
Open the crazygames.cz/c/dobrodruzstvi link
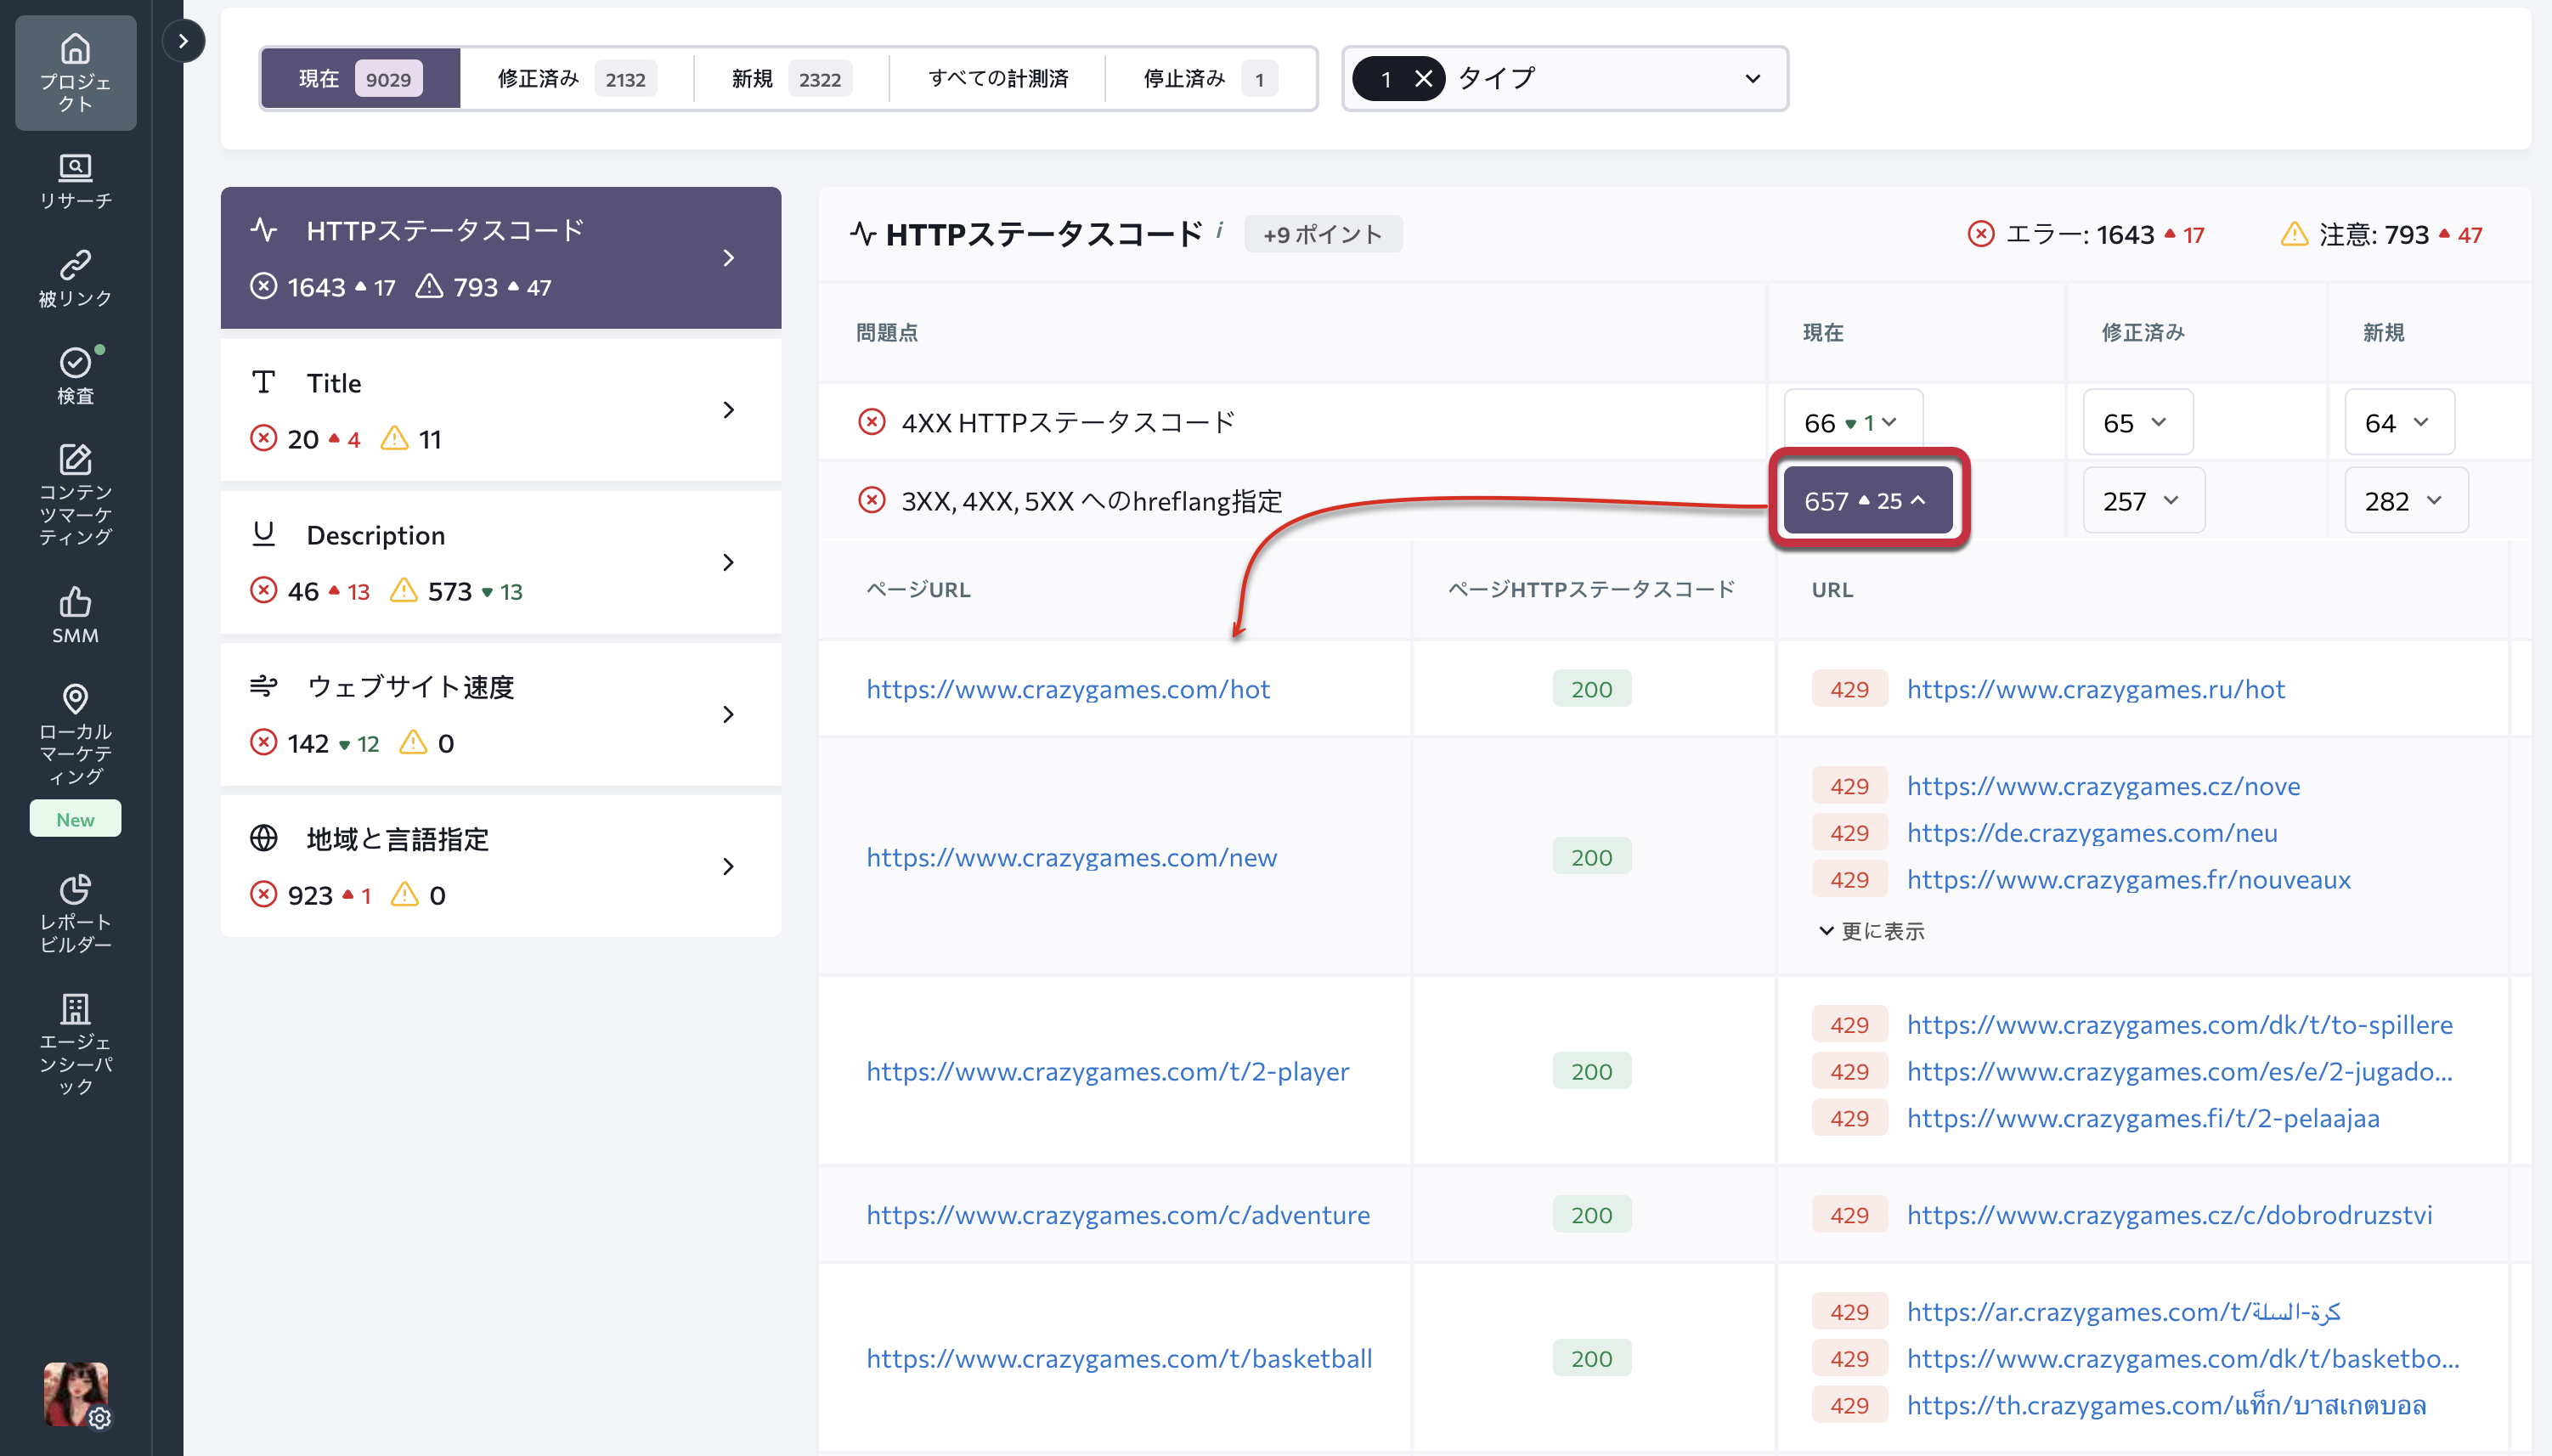[x=2170, y=1215]
